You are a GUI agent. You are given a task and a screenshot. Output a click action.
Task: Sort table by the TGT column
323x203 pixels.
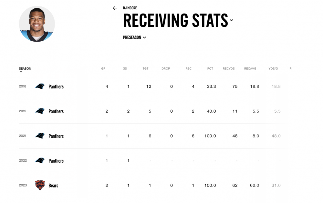[146, 69]
